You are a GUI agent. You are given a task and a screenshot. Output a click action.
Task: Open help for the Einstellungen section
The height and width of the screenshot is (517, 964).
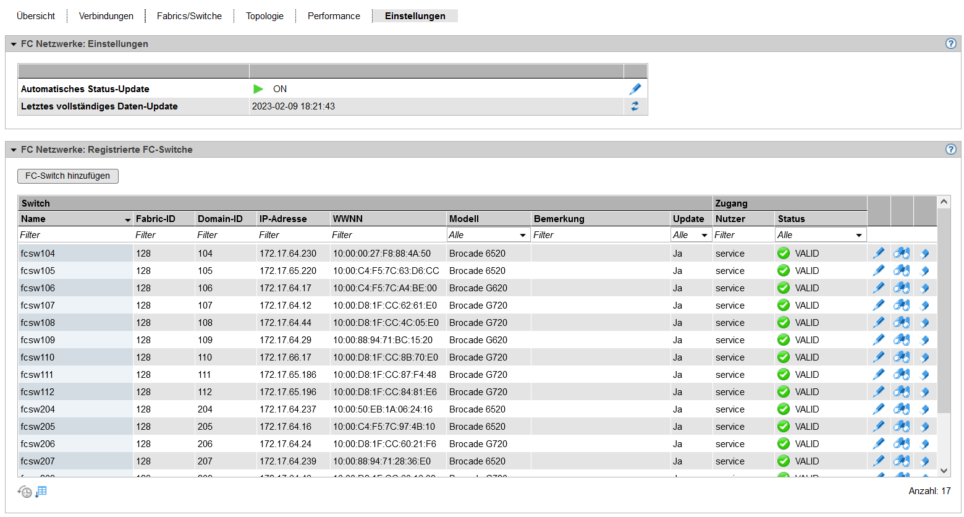[x=951, y=44]
